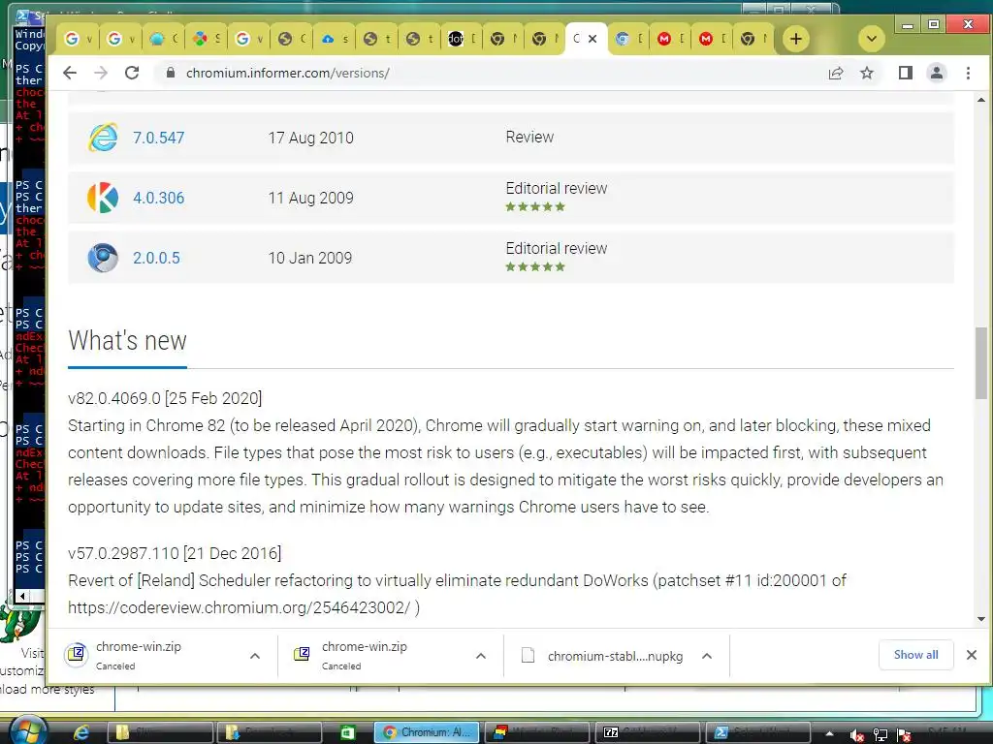
Task: Open the Chrome three-dot menu
Action: (x=968, y=73)
